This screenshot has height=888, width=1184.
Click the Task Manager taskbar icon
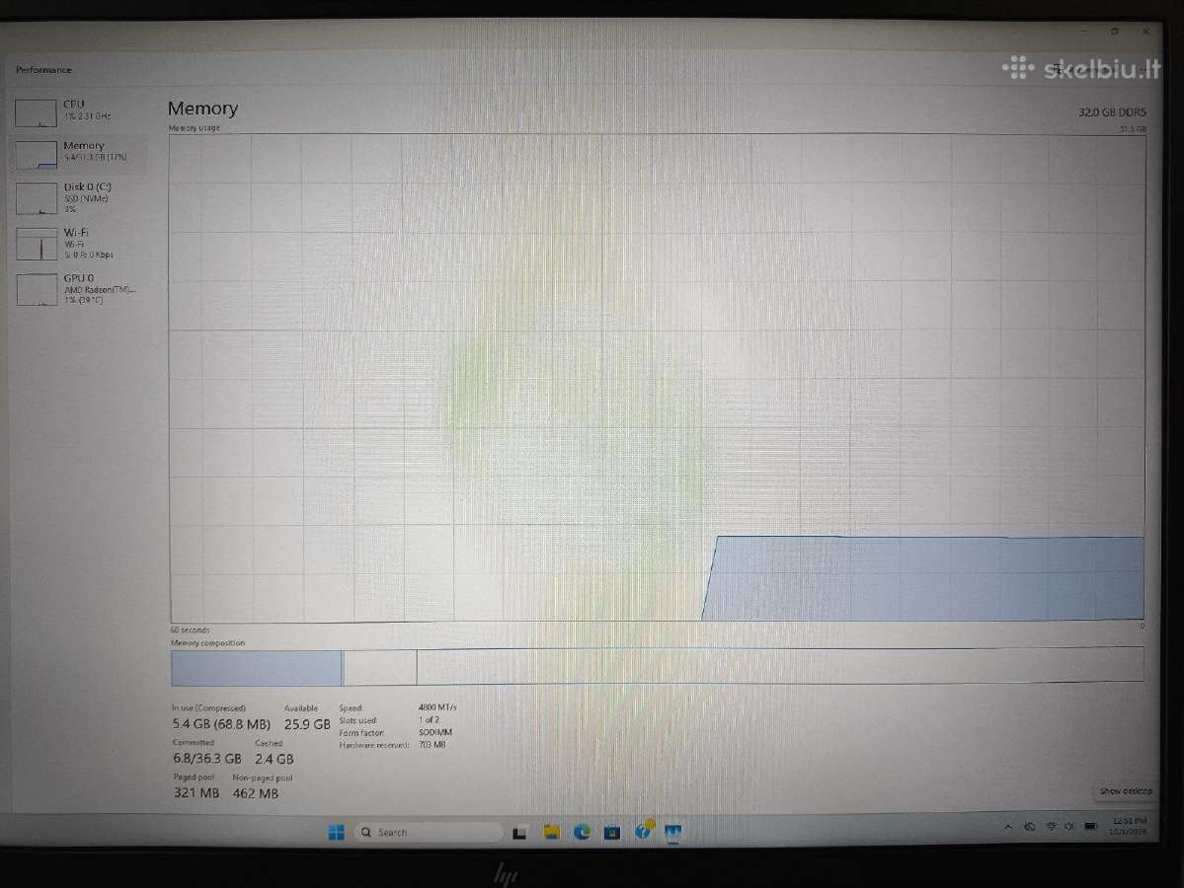pos(672,832)
